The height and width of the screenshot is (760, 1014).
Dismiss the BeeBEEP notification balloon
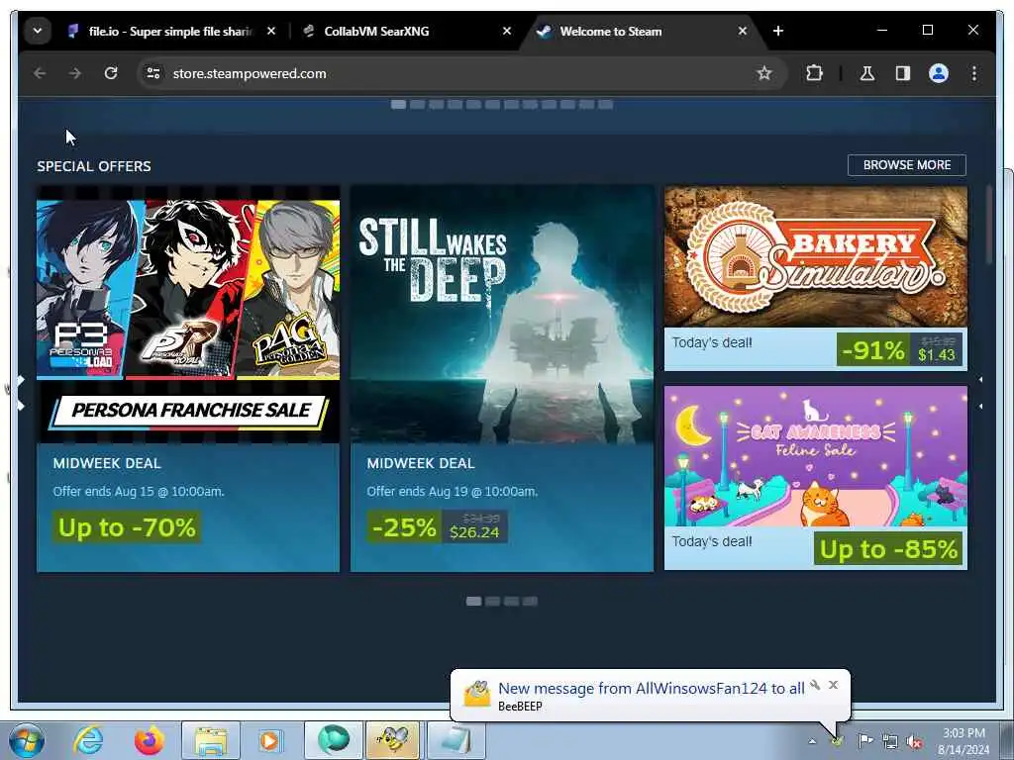pos(833,685)
